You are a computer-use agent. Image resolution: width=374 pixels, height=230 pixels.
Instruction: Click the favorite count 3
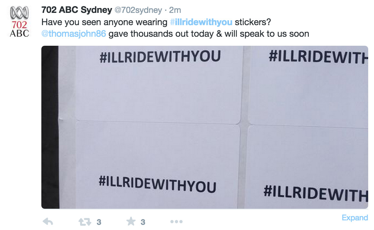[143, 222]
